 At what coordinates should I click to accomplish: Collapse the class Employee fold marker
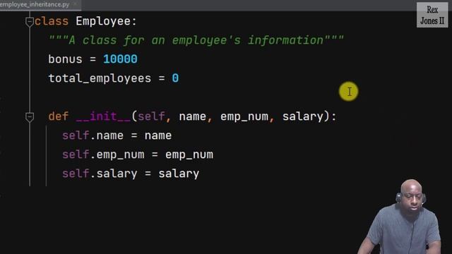click(30, 22)
